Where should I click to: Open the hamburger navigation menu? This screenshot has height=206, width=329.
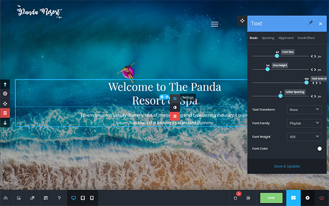214,24
